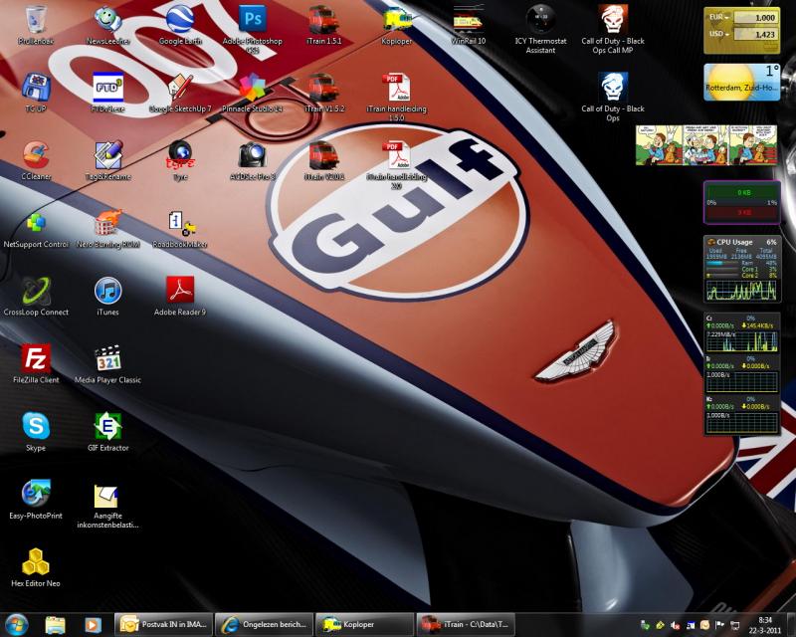
Task: Start Adobe Photoshop CS5
Action: coord(253,28)
